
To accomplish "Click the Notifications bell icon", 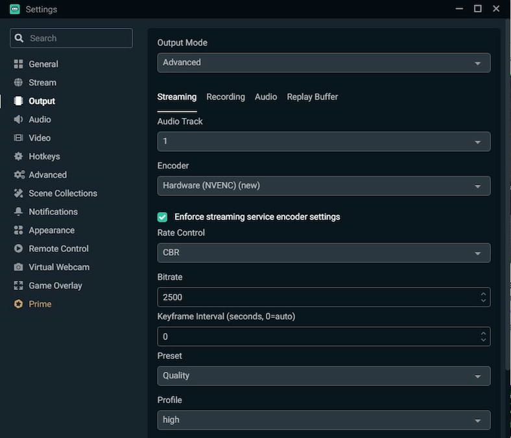I will 18,212.
